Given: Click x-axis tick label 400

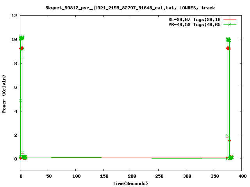Looking at the screenshot, I should point(243,176).
